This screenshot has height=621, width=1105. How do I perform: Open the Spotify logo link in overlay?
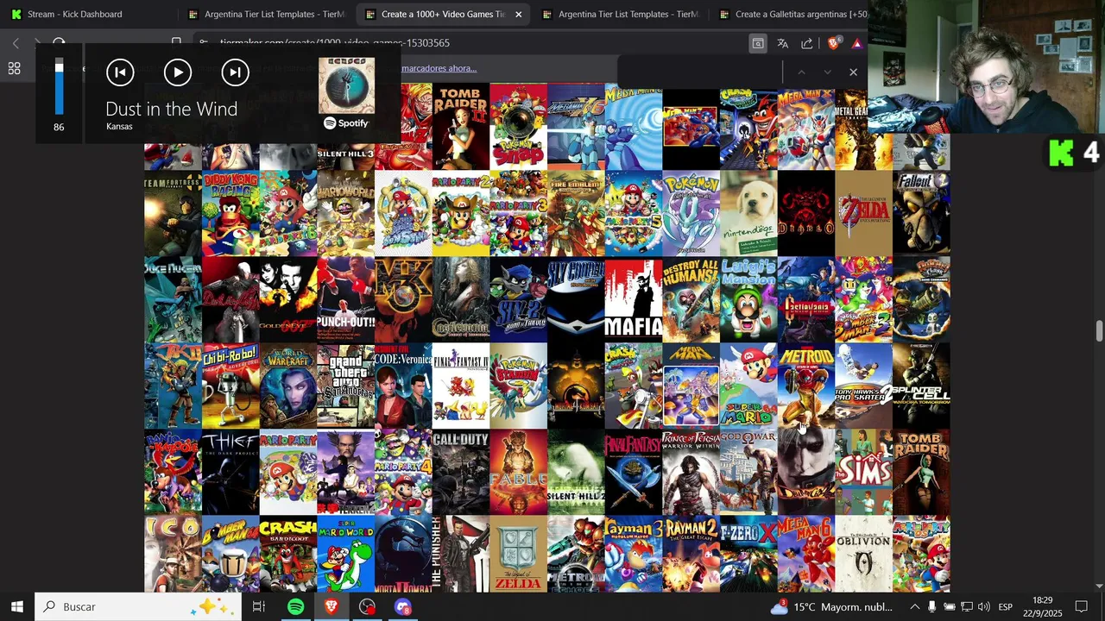346,123
